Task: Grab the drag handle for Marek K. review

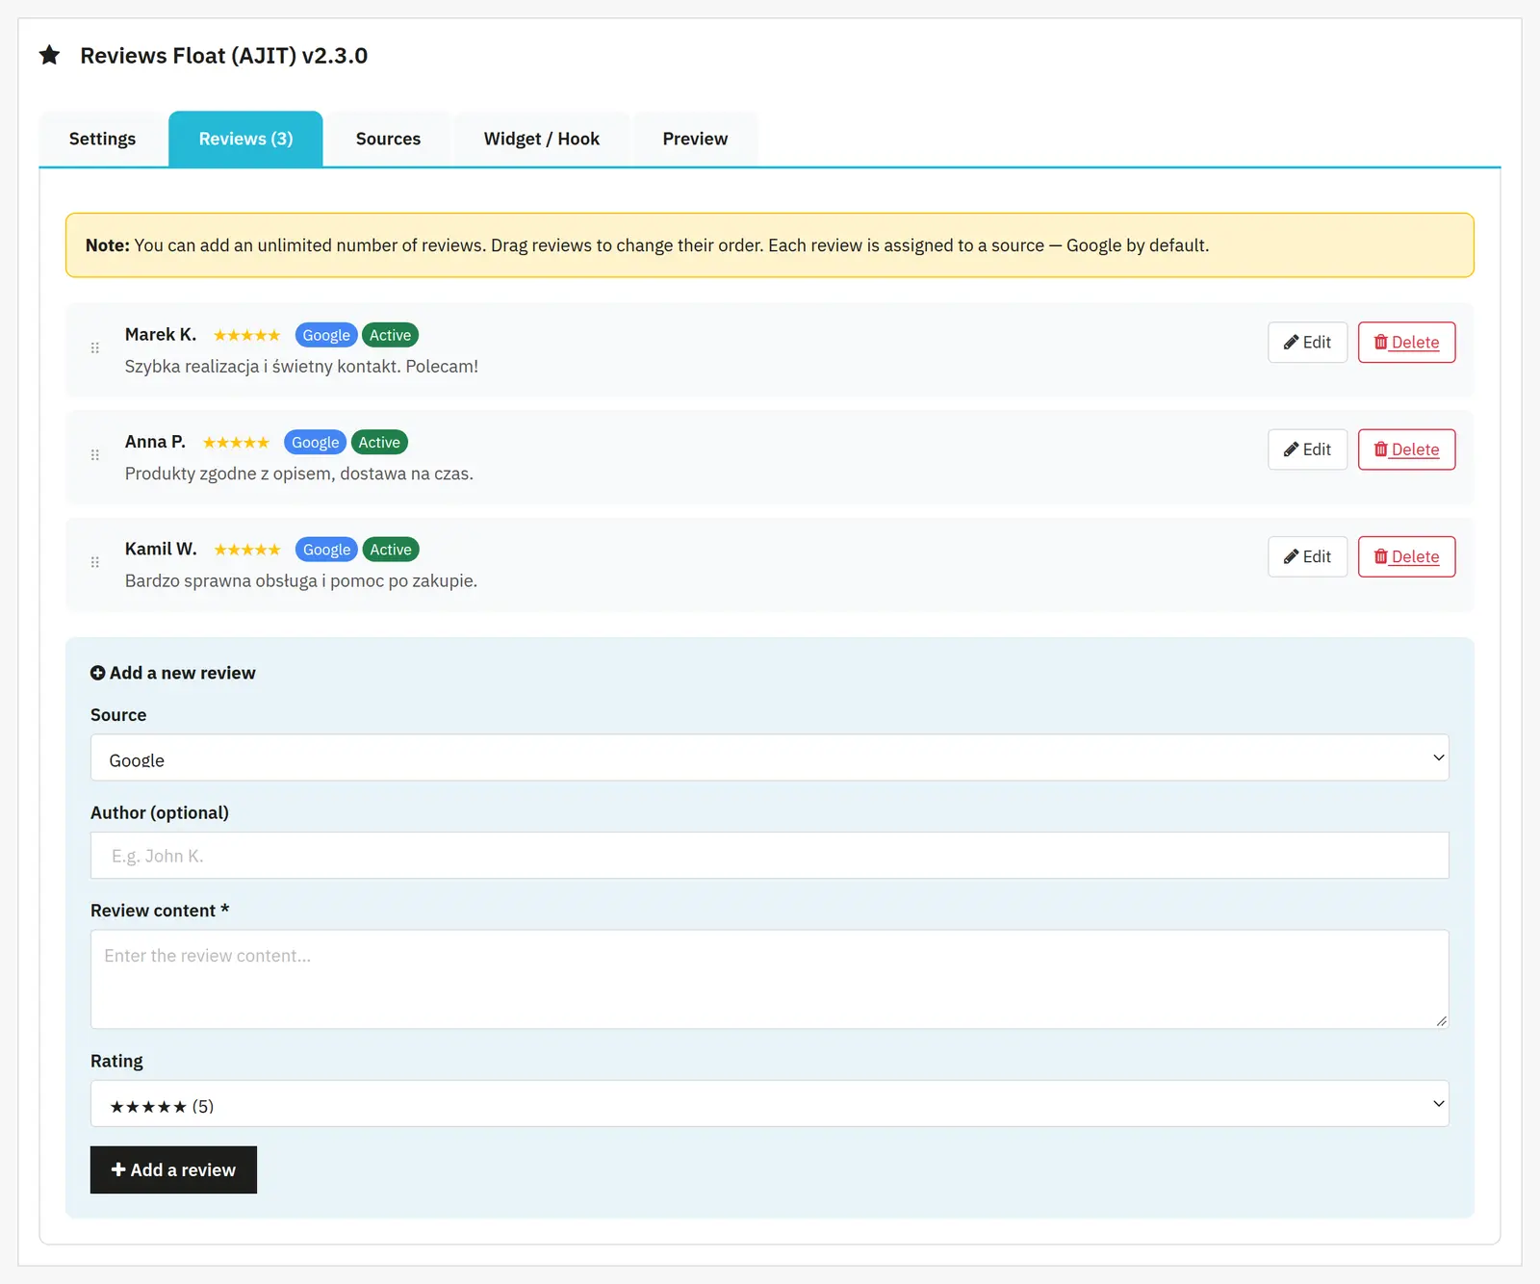Action: (x=94, y=347)
